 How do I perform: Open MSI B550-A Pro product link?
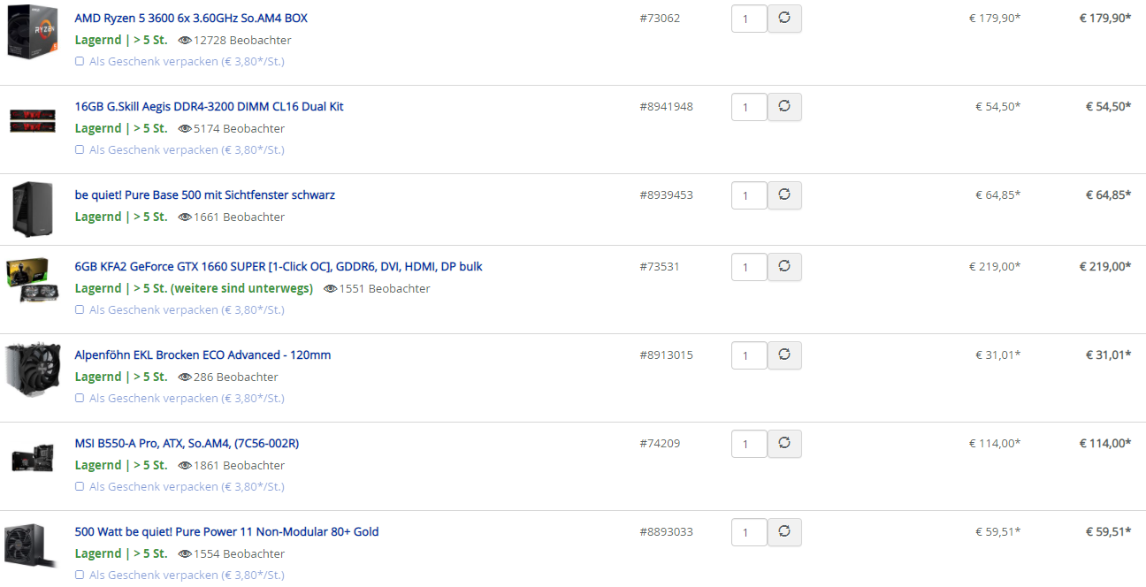pyautogui.click(x=187, y=443)
